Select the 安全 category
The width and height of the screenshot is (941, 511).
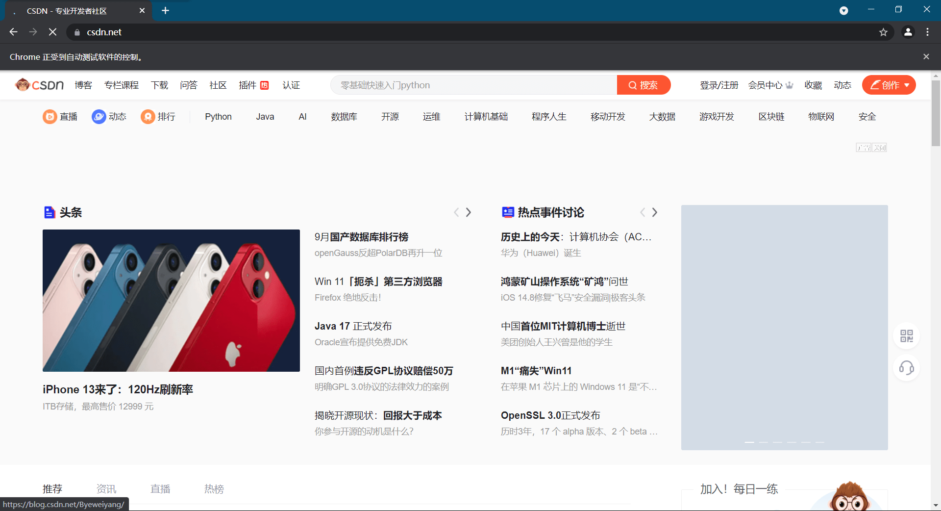867,117
